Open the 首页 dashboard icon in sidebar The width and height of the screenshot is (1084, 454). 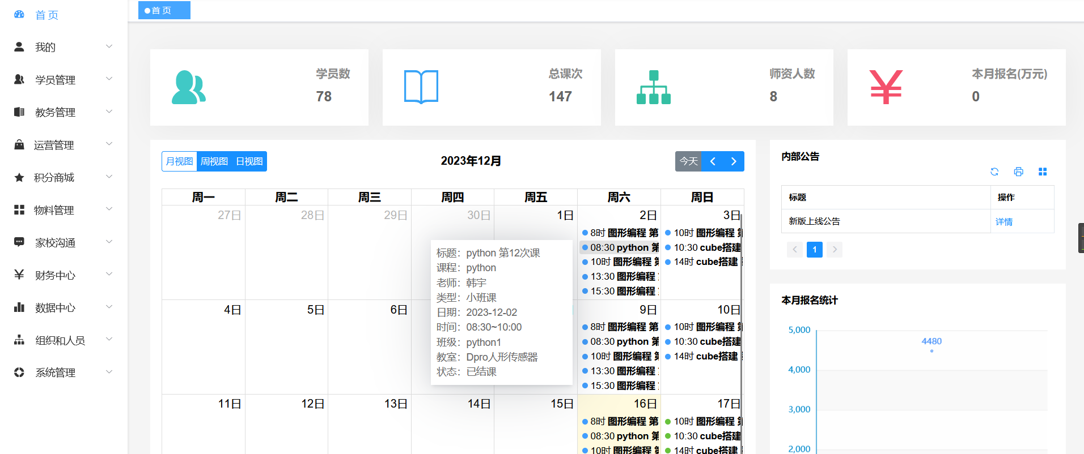tap(19, 15)
